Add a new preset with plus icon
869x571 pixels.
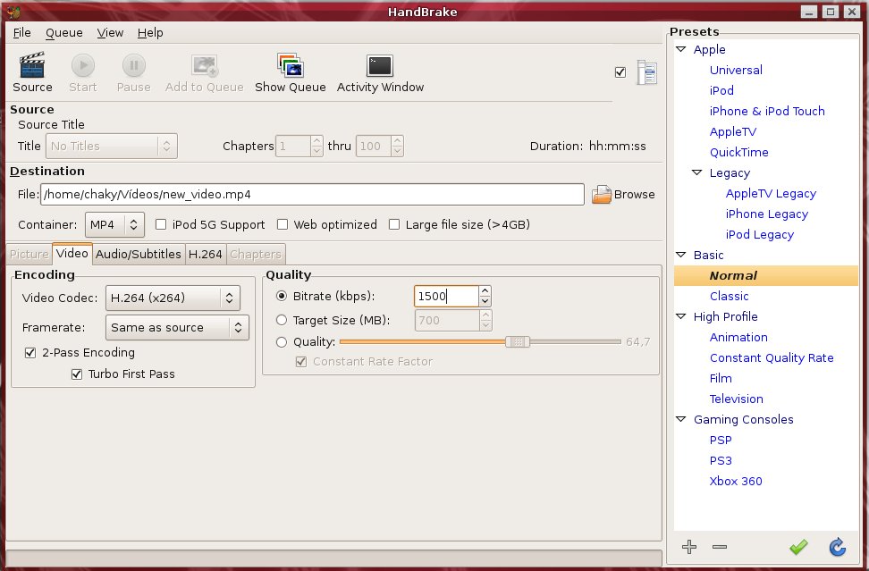[x=689, y=547]
